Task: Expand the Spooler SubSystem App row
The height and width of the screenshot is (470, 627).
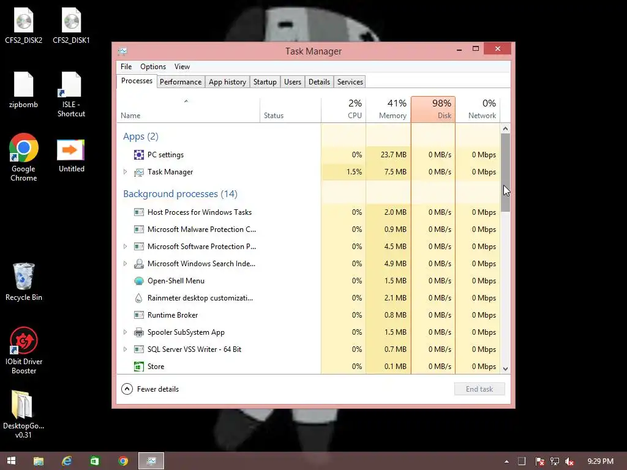Action: 125,332
